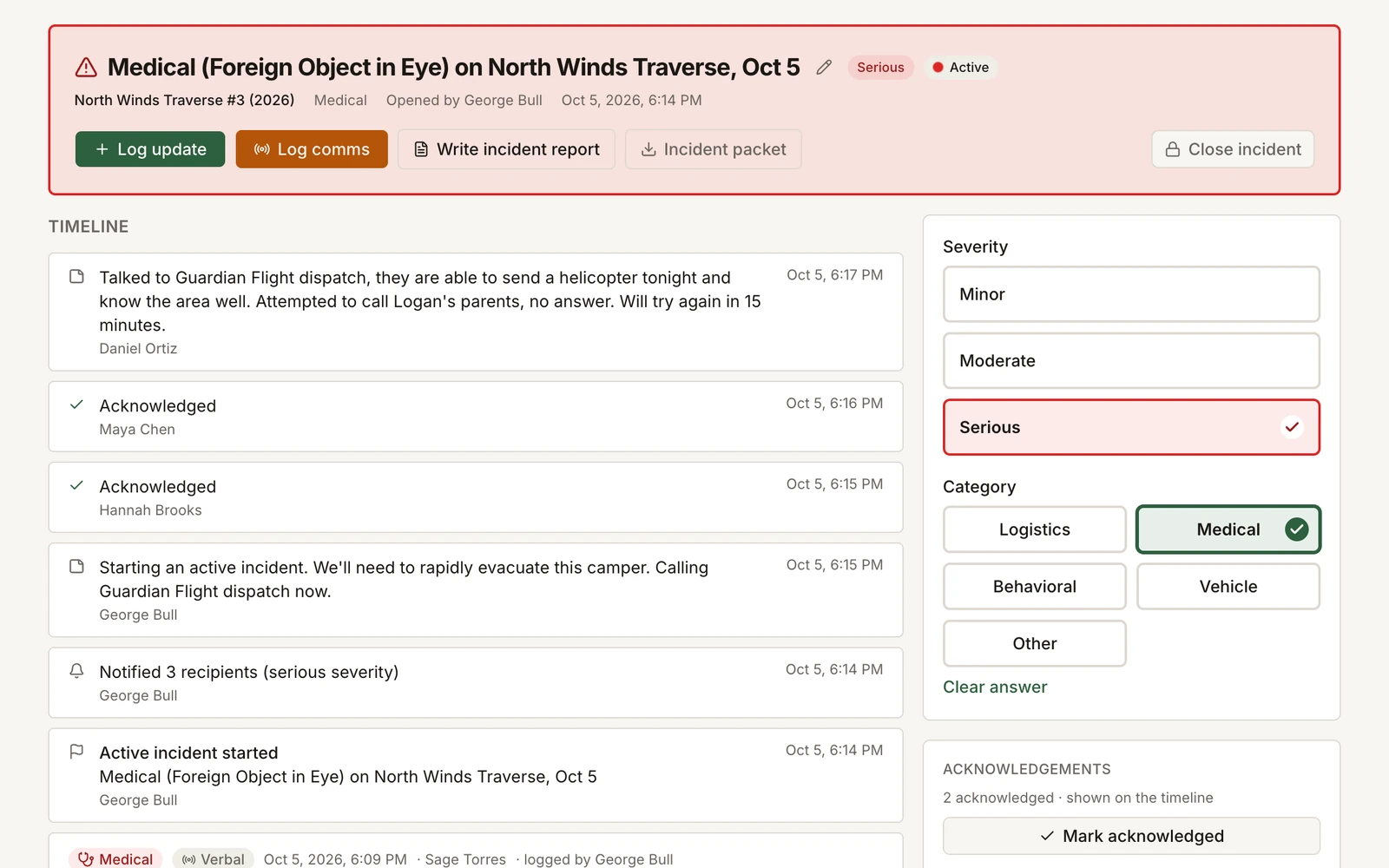Click the pencil icon to edit incident title

click(x=824, y=67)
